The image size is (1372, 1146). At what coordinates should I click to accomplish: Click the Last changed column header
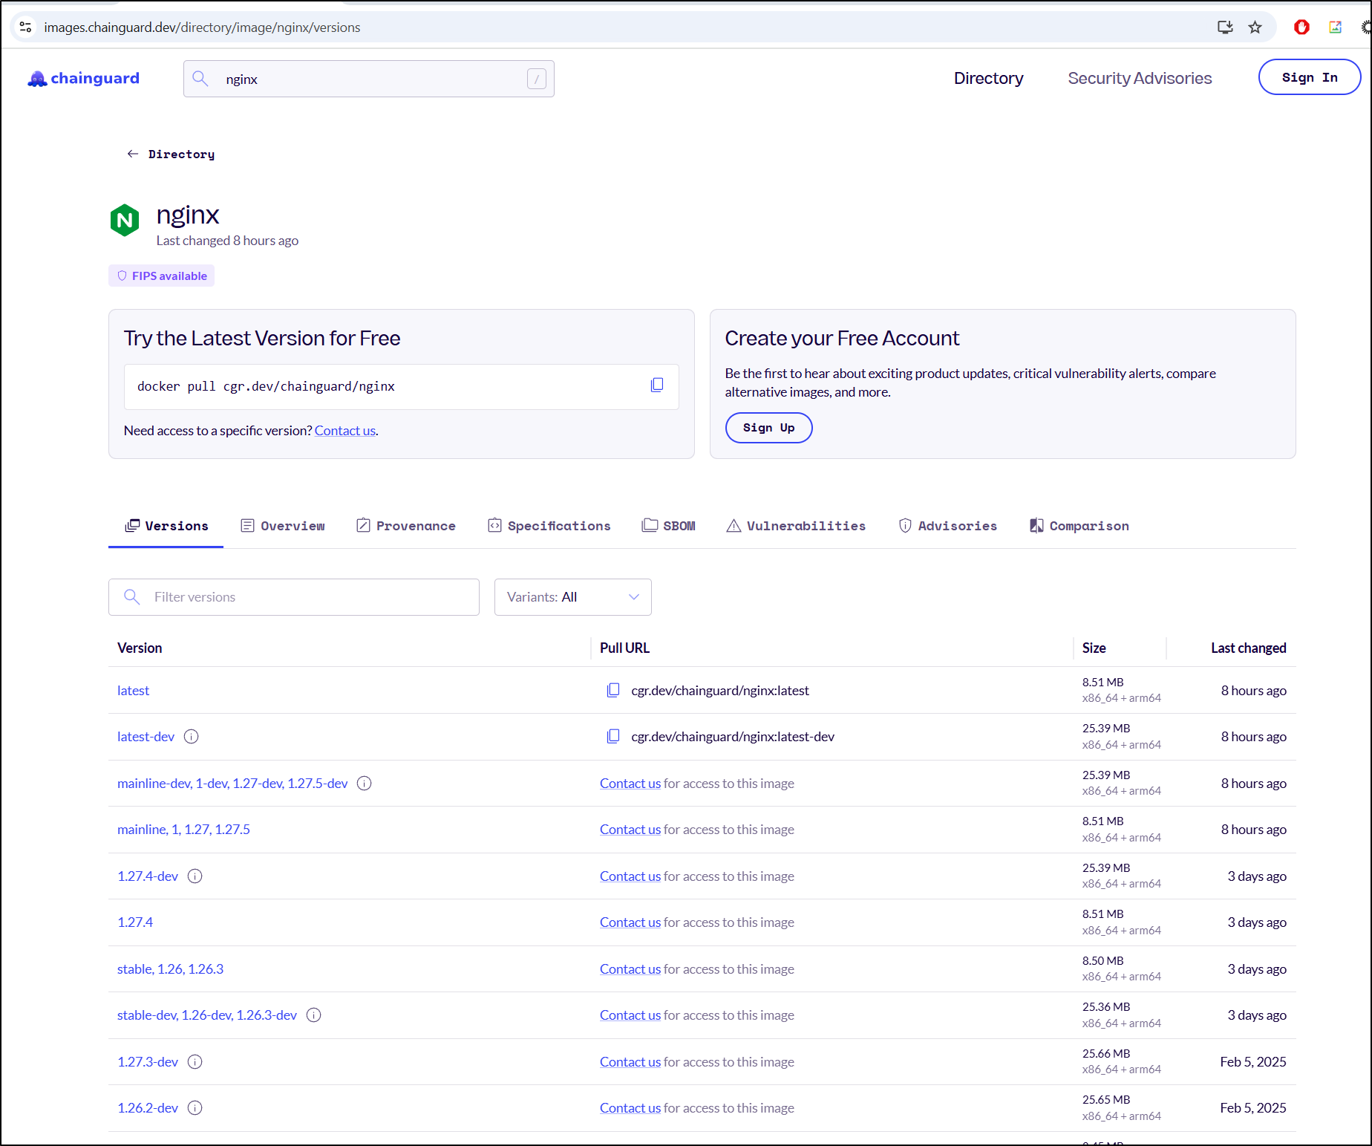(x=1248, y=648)
